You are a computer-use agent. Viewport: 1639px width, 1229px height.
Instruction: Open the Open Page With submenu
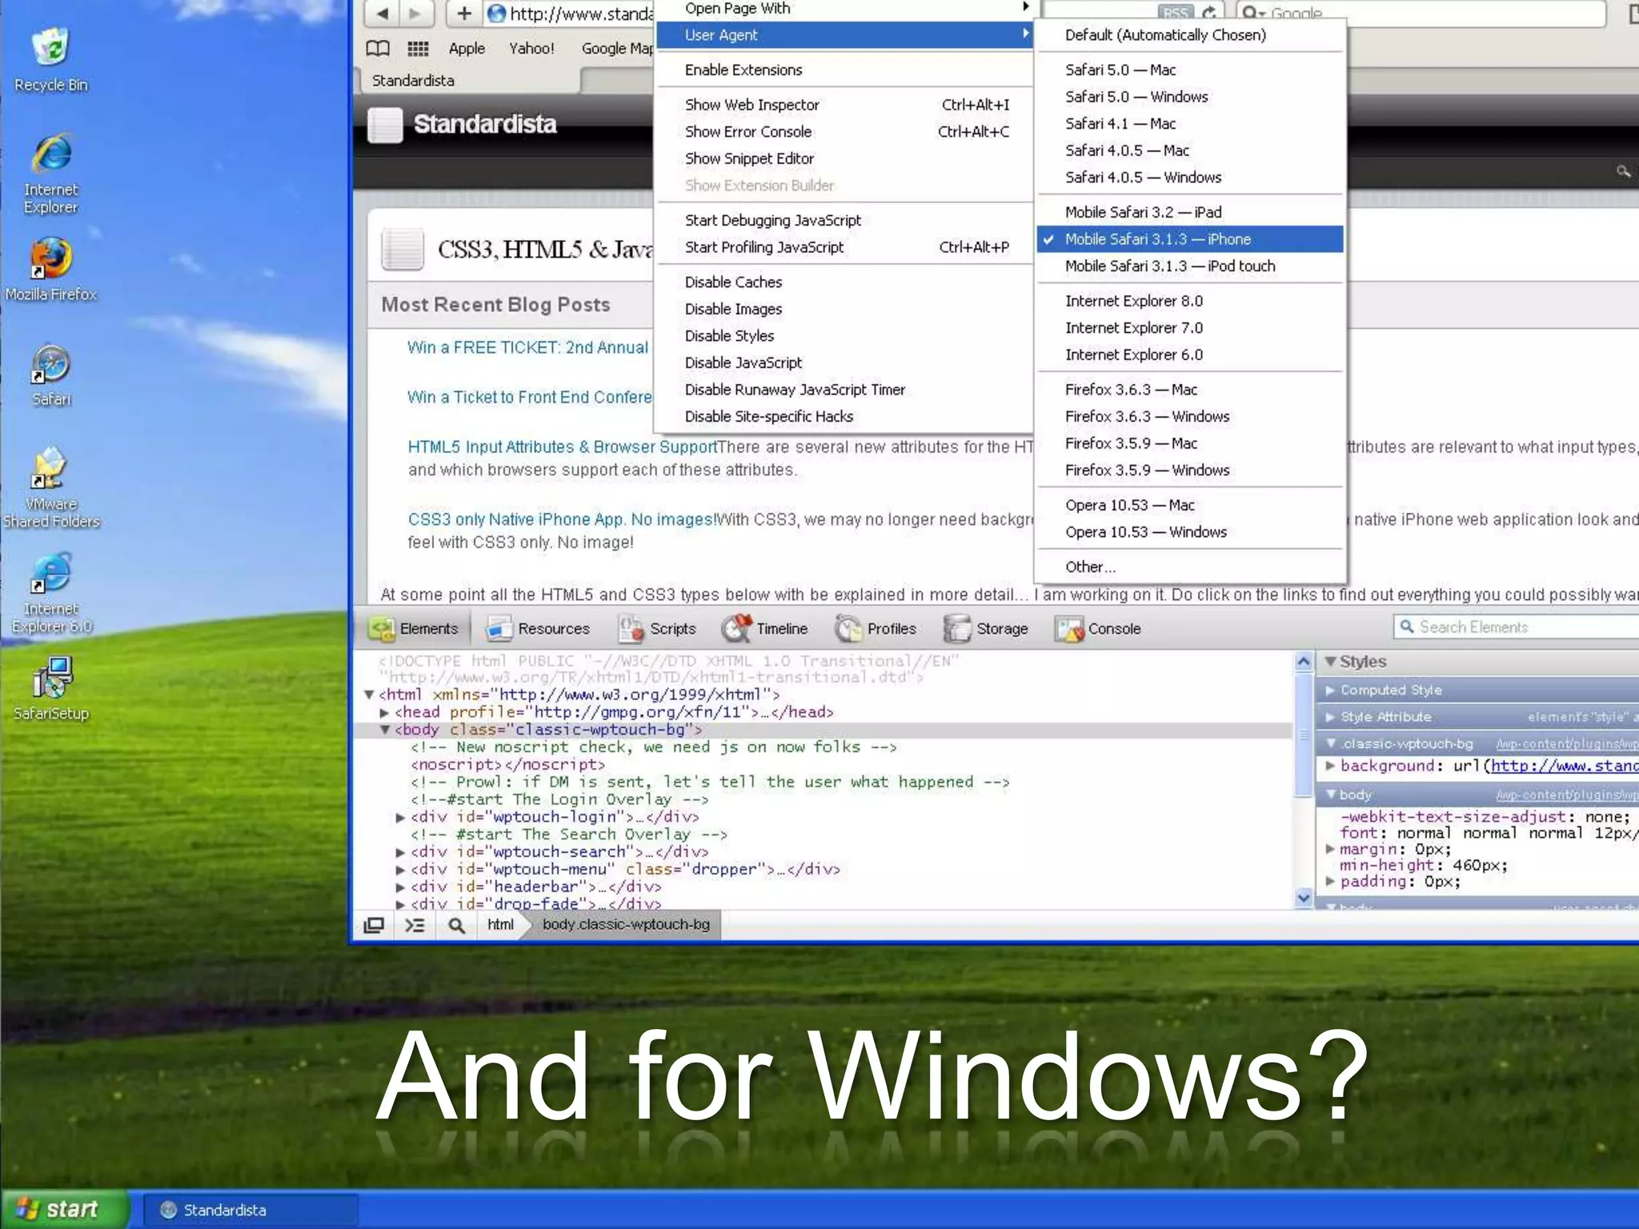click(844, 9)
